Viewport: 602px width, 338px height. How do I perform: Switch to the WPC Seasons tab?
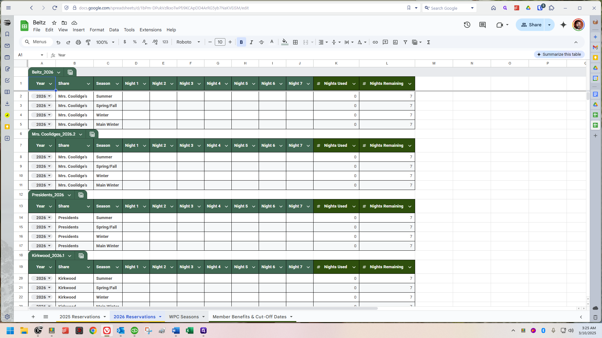[x=184, y=317]
